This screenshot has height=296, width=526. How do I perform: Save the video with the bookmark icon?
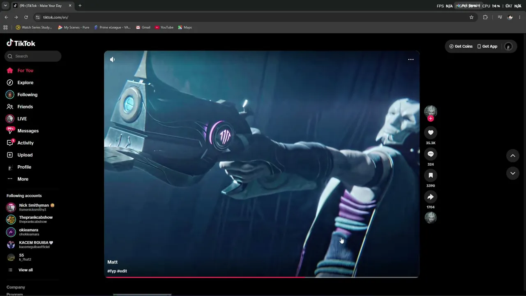click(431, 175)
